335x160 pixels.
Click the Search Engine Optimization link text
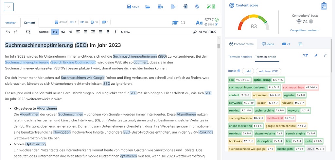point(74,62)
